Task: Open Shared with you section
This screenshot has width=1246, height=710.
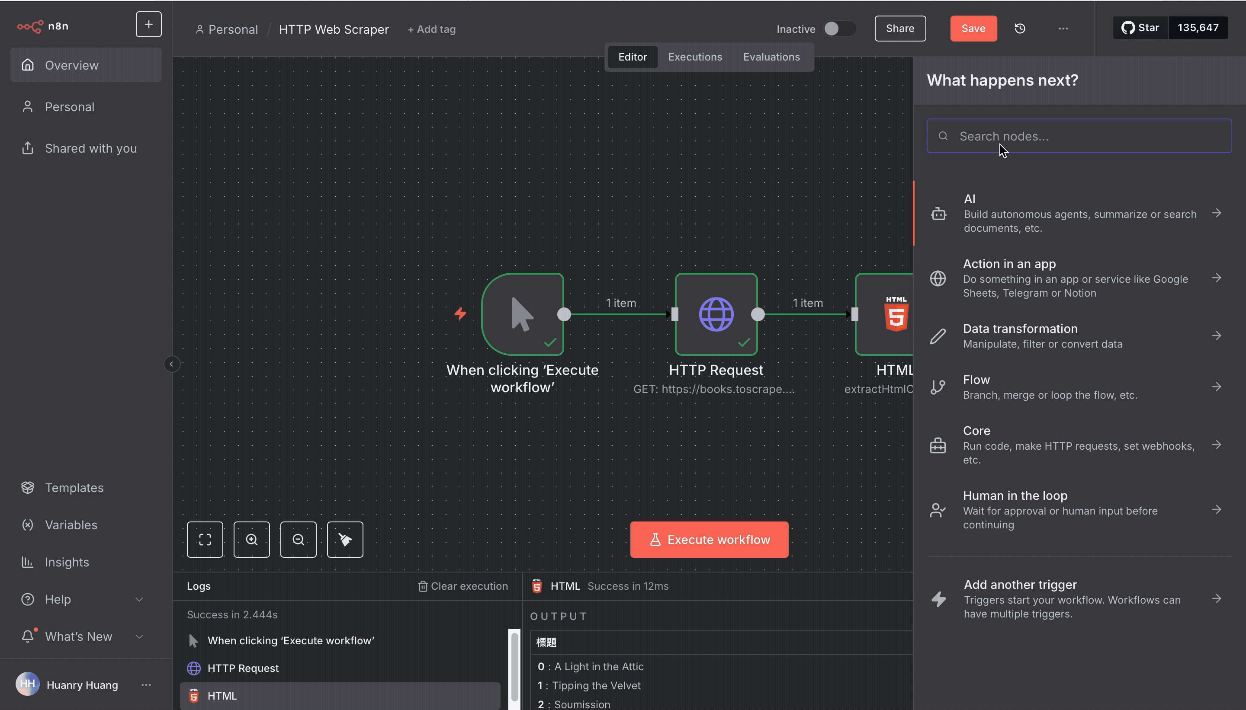Action: [86, 148]
